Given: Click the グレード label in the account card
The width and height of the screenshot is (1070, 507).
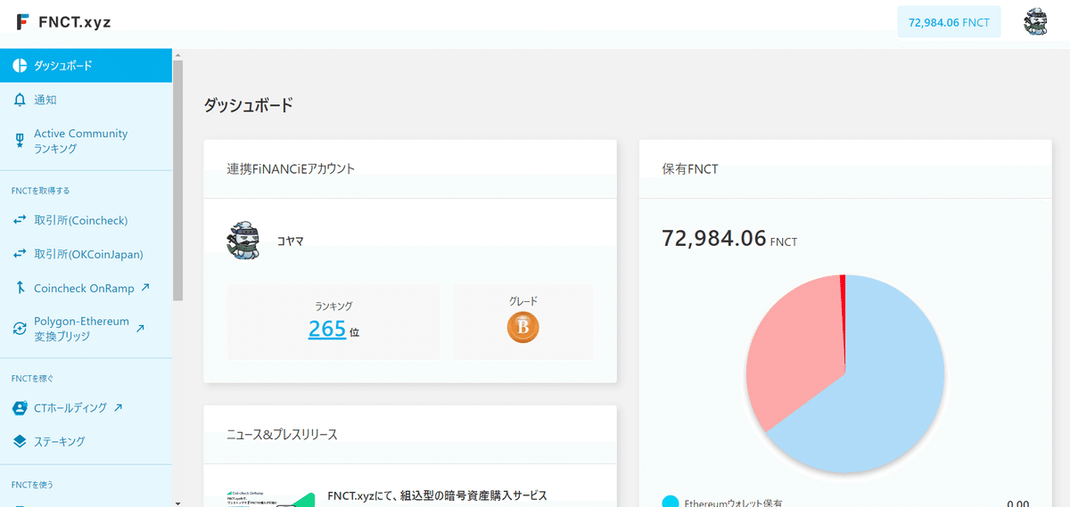Looking at the screenshot, I should pyautogui.click(x=523, y=301).
